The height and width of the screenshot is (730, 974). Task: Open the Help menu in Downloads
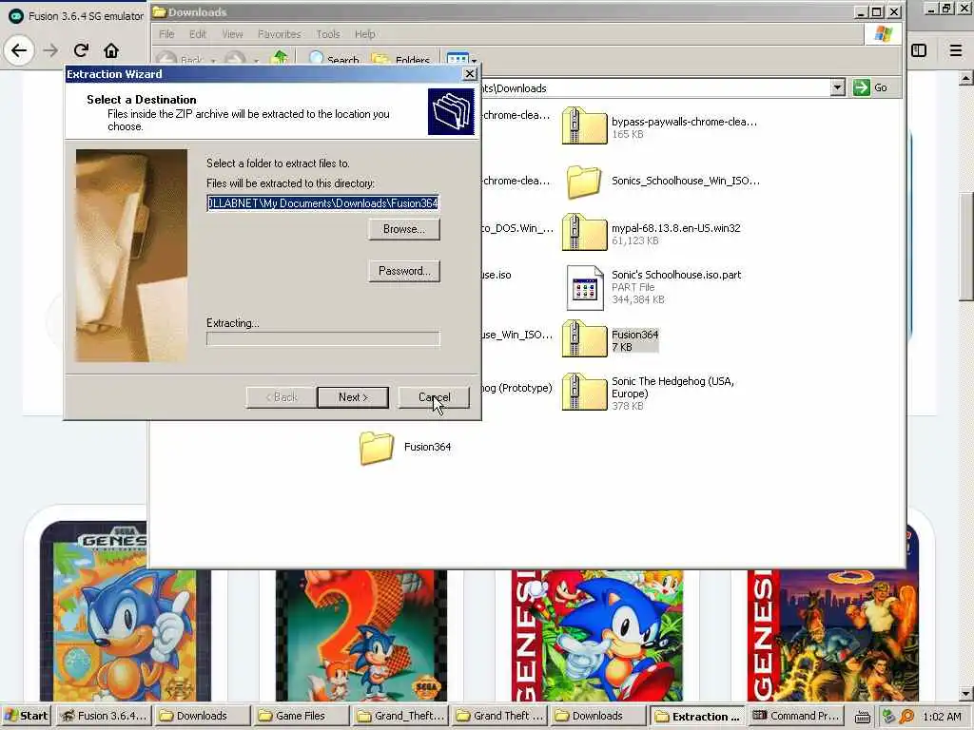[x=364, y=34]
